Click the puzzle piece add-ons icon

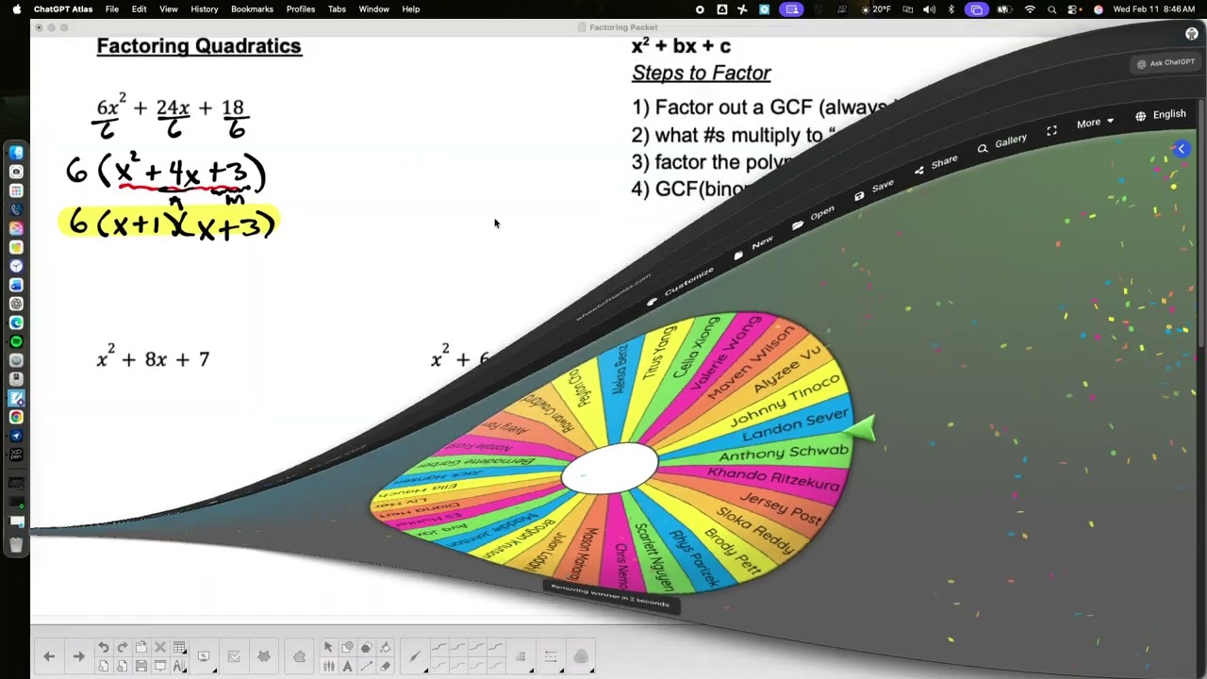(x=299, y=656)
